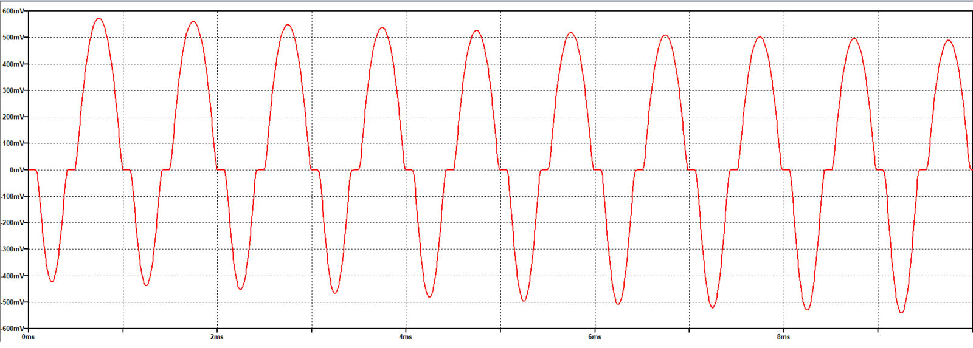
Task: Click the 0mV label on vertical axis
Action: 16,170
